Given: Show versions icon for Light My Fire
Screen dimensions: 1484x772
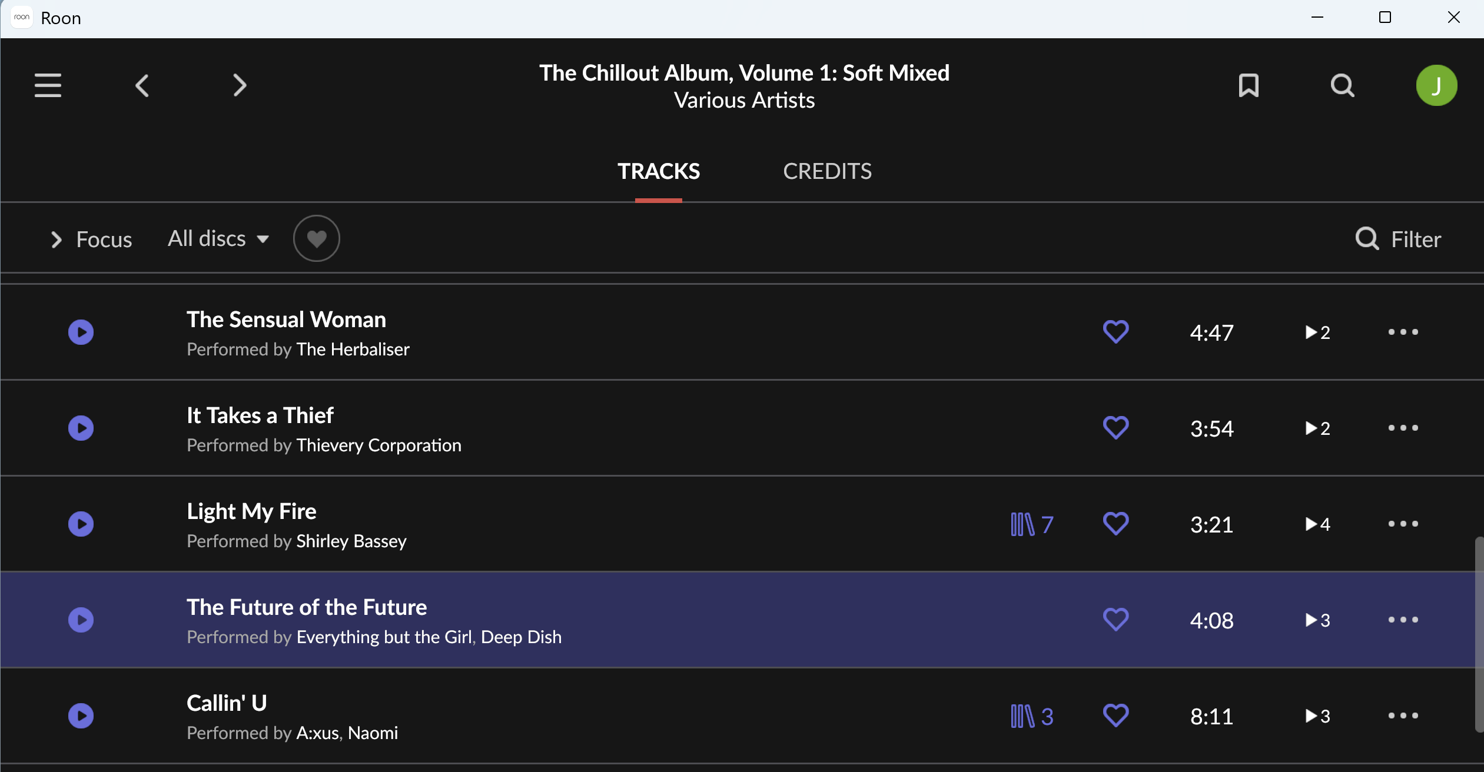Looking at the screenshot, I should [x=1031, y=524].
